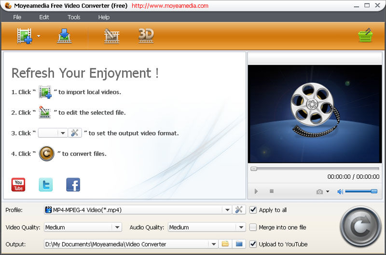This screenshot has width=386, height=255.
Task: Click the Stop button in preview
Action: pos(272,191)
